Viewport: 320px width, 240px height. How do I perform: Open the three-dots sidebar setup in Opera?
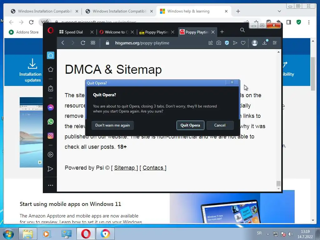50,185
